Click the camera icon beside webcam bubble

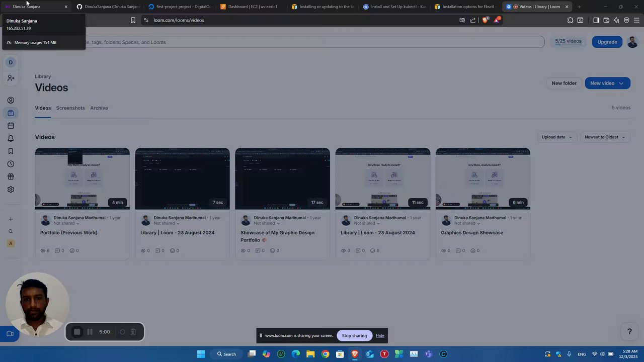click(x=10, y=334)
